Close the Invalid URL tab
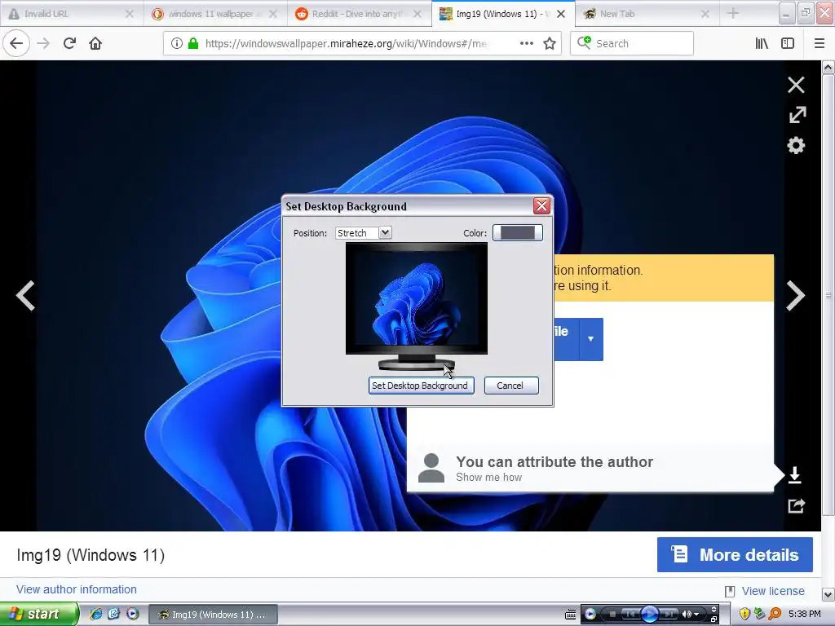This screenshot has height=626, width=835. coord(129,14)
